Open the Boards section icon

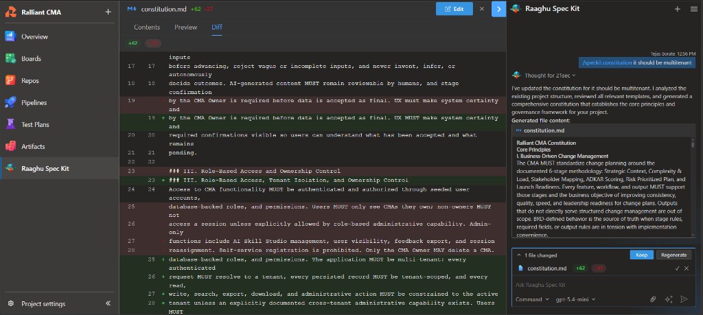click(11, 58)
